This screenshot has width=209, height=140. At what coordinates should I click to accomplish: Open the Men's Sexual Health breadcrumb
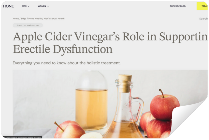pyautogui.click(x=54, y=19)
